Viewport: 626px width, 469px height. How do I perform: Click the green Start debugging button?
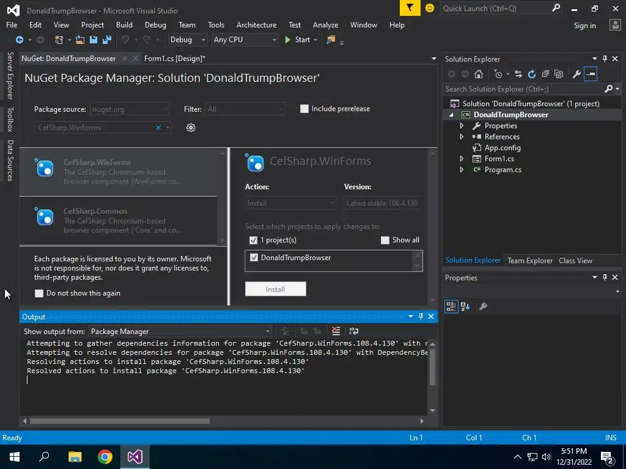pos(298,40)
